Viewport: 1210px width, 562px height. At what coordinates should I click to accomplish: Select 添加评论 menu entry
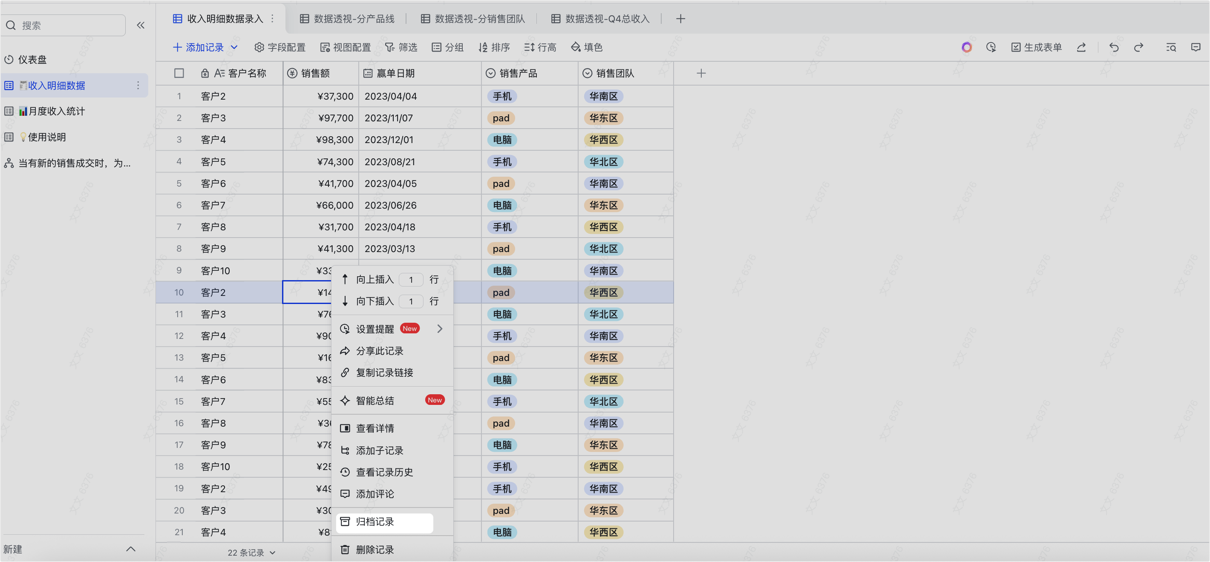[392, 494]
